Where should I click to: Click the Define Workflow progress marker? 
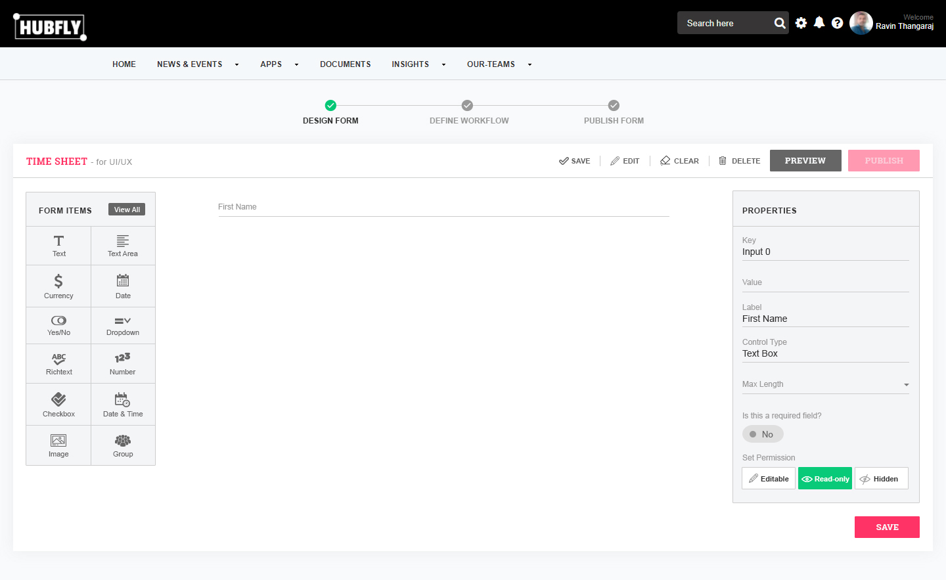point(467,105)
